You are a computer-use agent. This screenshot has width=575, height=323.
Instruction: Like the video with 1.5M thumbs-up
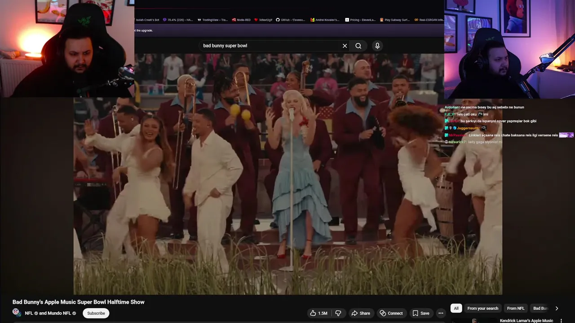pyautogui.click(x=318, y=313)
